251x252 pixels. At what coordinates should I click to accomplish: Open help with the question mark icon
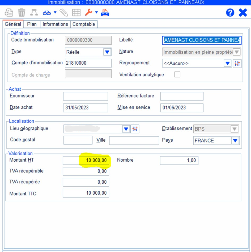click(x=230, y=12)
